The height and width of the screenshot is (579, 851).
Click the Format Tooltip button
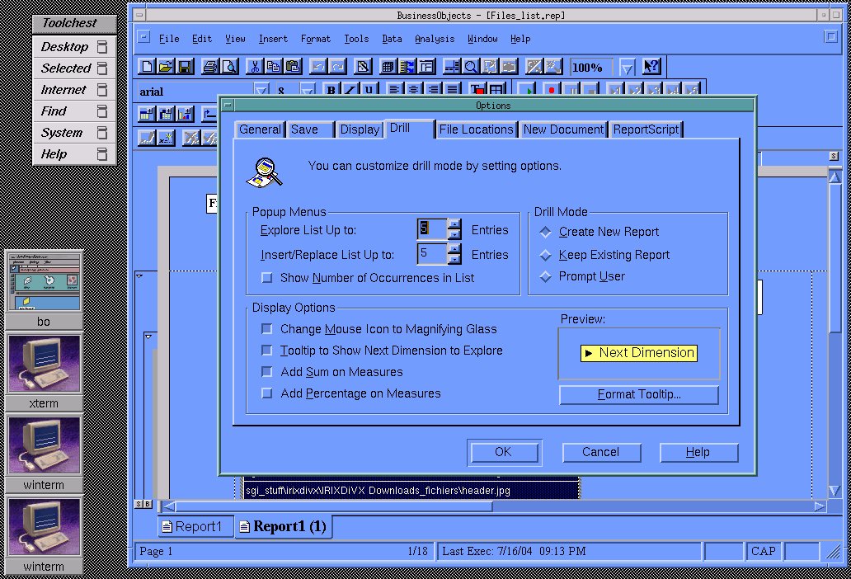[639, 395]
